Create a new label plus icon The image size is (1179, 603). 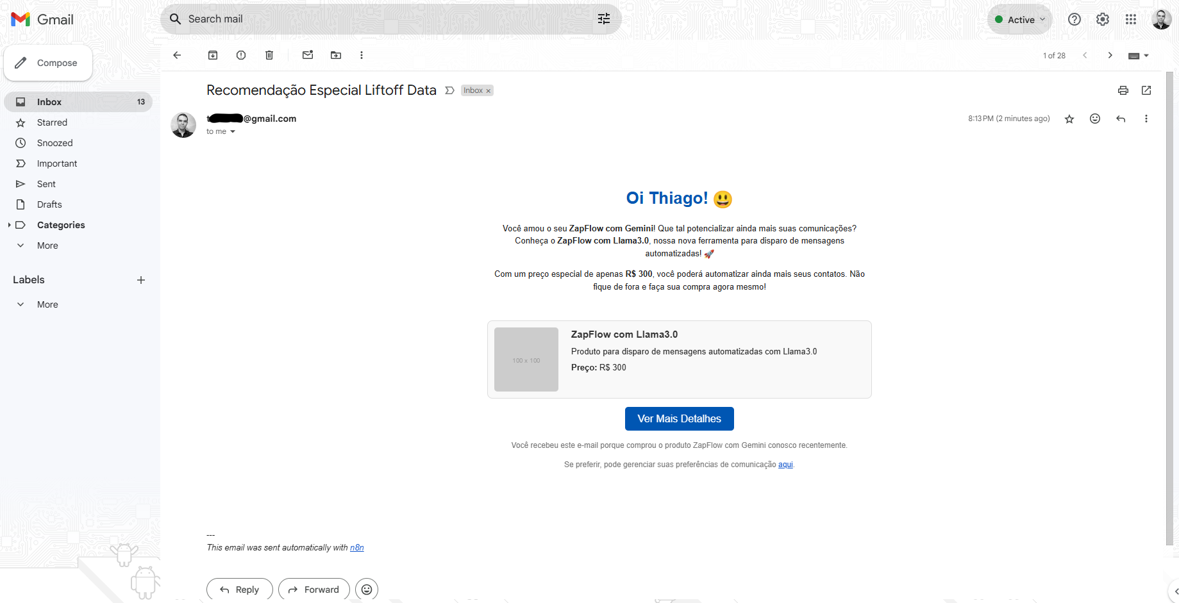point(141,280)
